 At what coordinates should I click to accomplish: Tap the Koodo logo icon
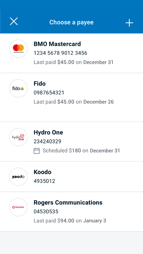[x=18, y=177]
